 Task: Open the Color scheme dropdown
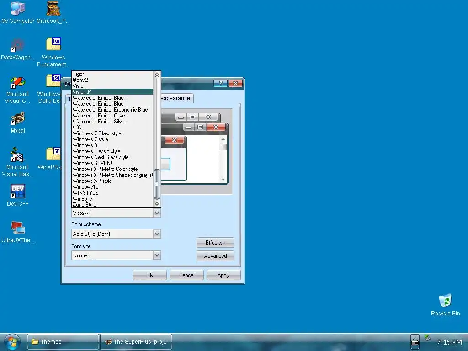click(x=157, y=234)
